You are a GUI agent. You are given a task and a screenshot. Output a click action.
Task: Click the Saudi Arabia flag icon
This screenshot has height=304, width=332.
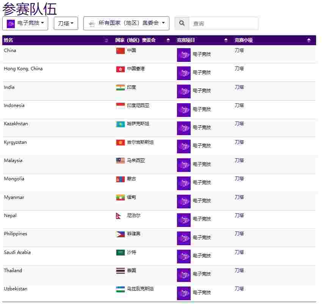point(121,252)
